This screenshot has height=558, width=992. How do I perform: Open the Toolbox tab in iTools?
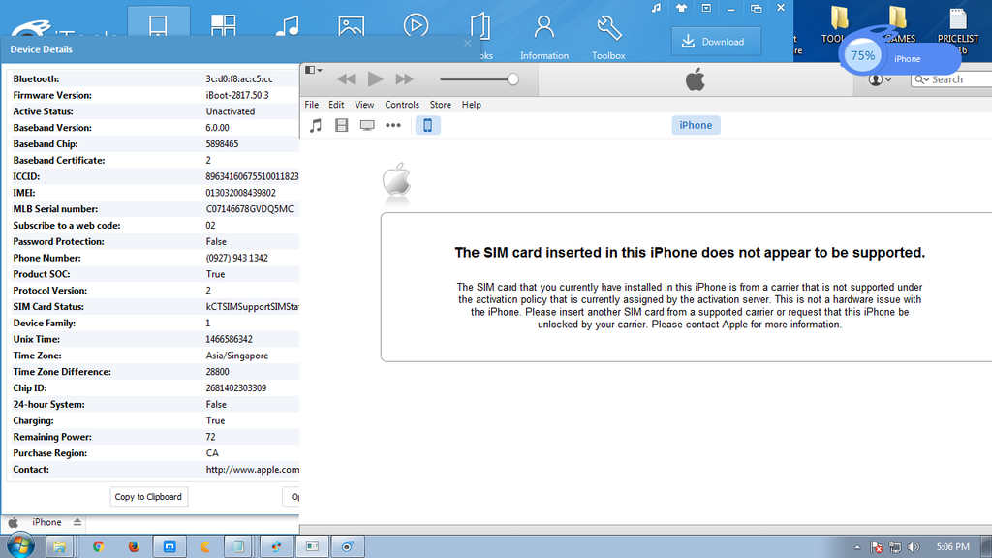608,36
